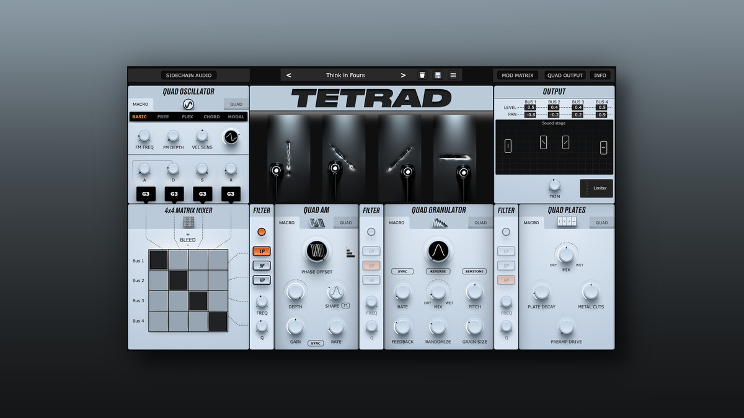
Task: Click the Quad AM waveform header icon
Action: coord(317,223)
